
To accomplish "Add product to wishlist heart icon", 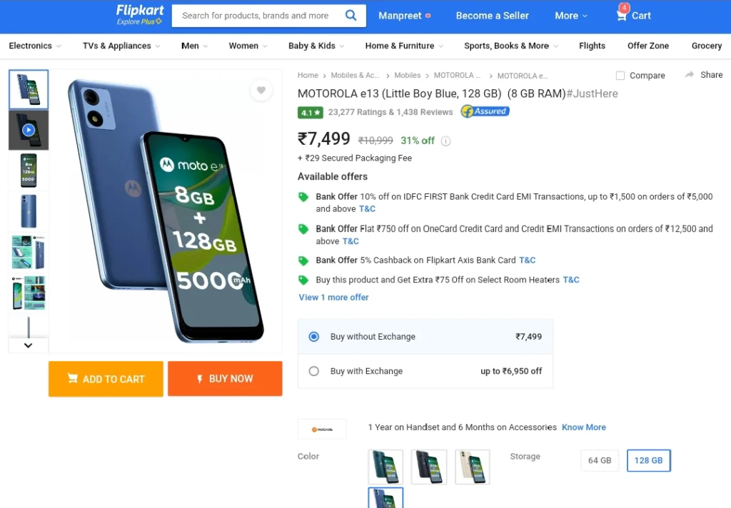I will (x=261, y=90).
